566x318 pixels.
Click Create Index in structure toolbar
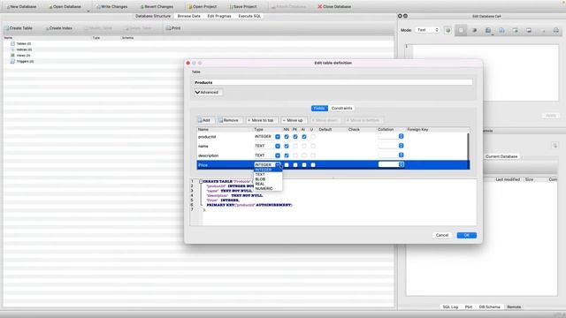point(59,28)
